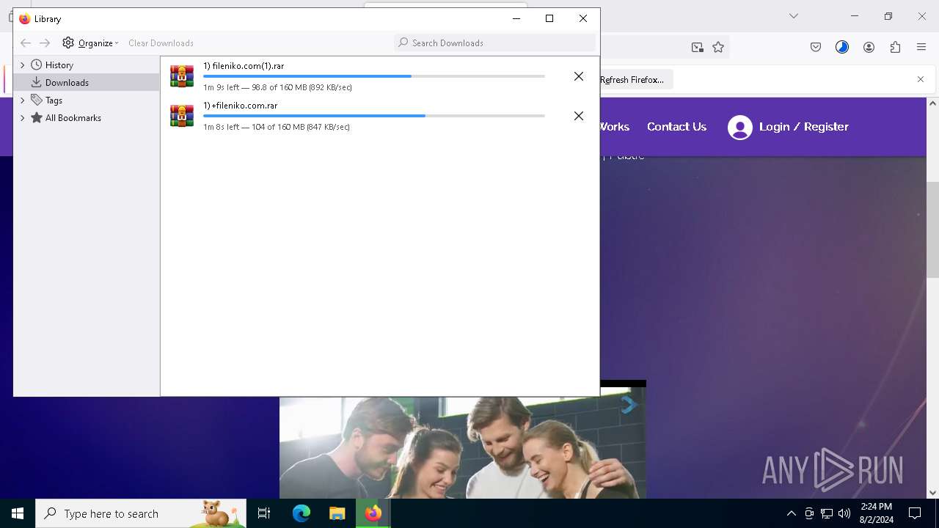Screen dimensions: 939x528
Task: Click the blue arrow on the ad banner
Action: (629, 405)
